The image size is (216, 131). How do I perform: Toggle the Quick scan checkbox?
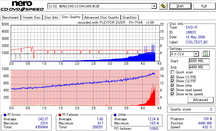point(172,72)
